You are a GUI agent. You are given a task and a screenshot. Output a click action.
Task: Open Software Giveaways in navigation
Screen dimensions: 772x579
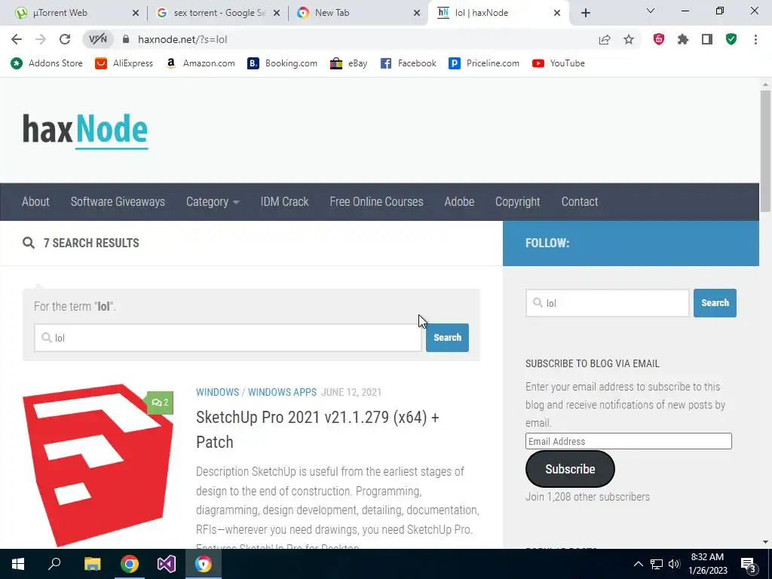[x=118, y=201]
